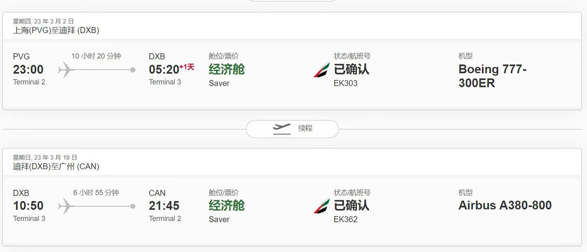Click 已确认 status for the EK362 flight
Image resolution: width=587 pixels, height=252 pixels.
point(351,205)
